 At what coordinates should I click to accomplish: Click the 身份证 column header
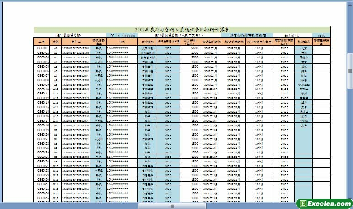[x=76, y=42]
